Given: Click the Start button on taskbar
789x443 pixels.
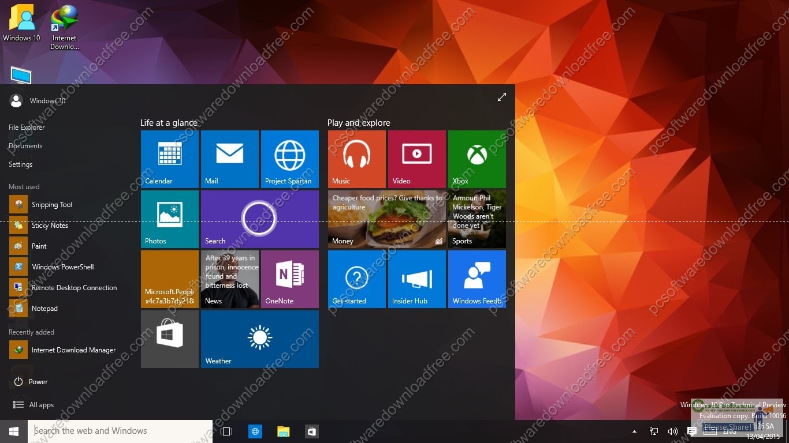Looking at the screenshot, I should [14, 431].
